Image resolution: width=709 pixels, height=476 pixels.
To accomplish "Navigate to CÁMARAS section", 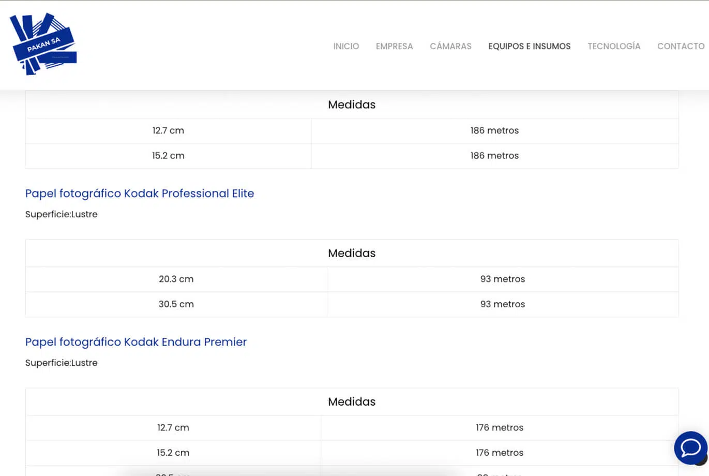I will coord(450,46).
